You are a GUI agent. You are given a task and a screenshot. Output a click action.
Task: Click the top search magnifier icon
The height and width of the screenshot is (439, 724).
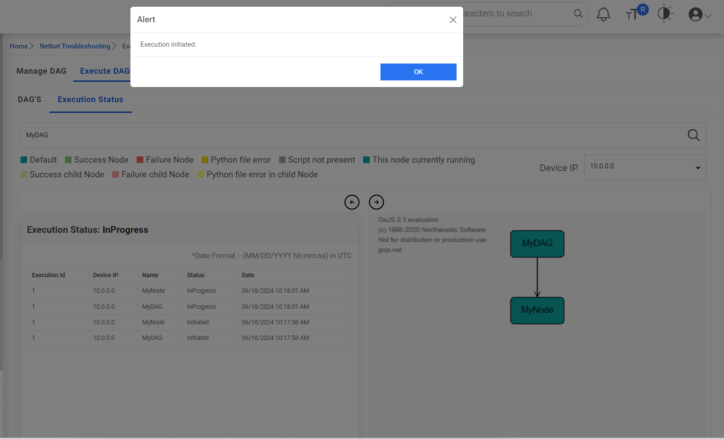click(578, 14)
